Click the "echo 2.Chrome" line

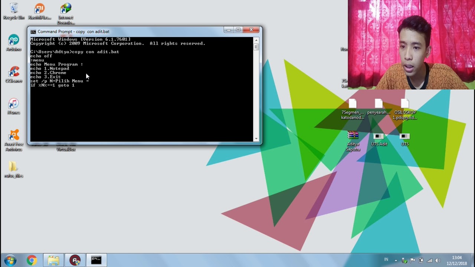coord(48,73)
